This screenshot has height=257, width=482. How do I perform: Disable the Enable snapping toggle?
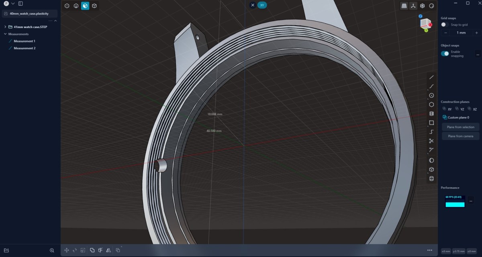pyautogui.click(x=445, y=54)
